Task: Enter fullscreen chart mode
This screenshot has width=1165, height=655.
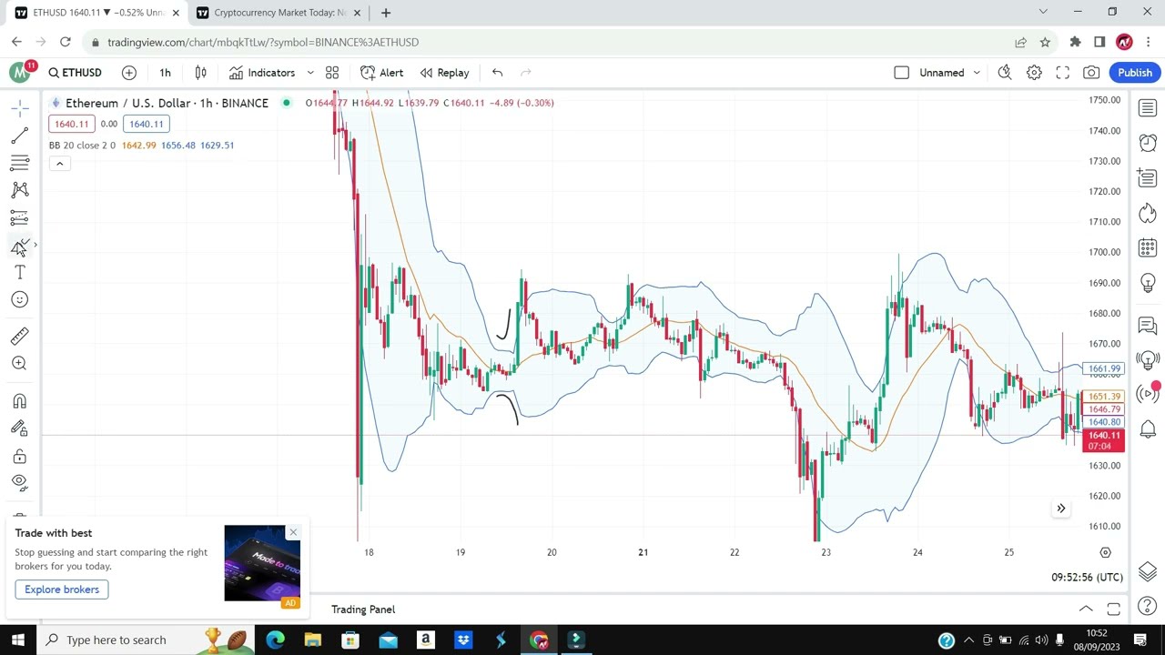Action: tap(1062, 73)
